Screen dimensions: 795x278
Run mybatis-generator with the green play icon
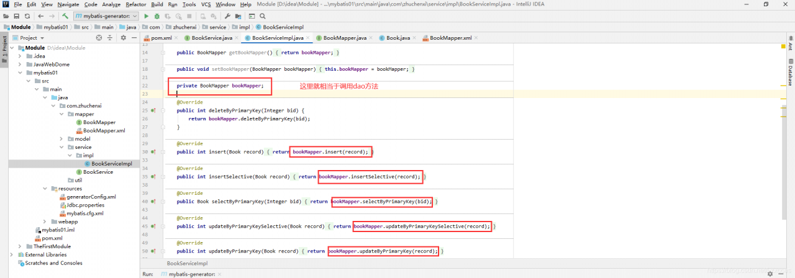pyautogui.click(x=147, y=16)
